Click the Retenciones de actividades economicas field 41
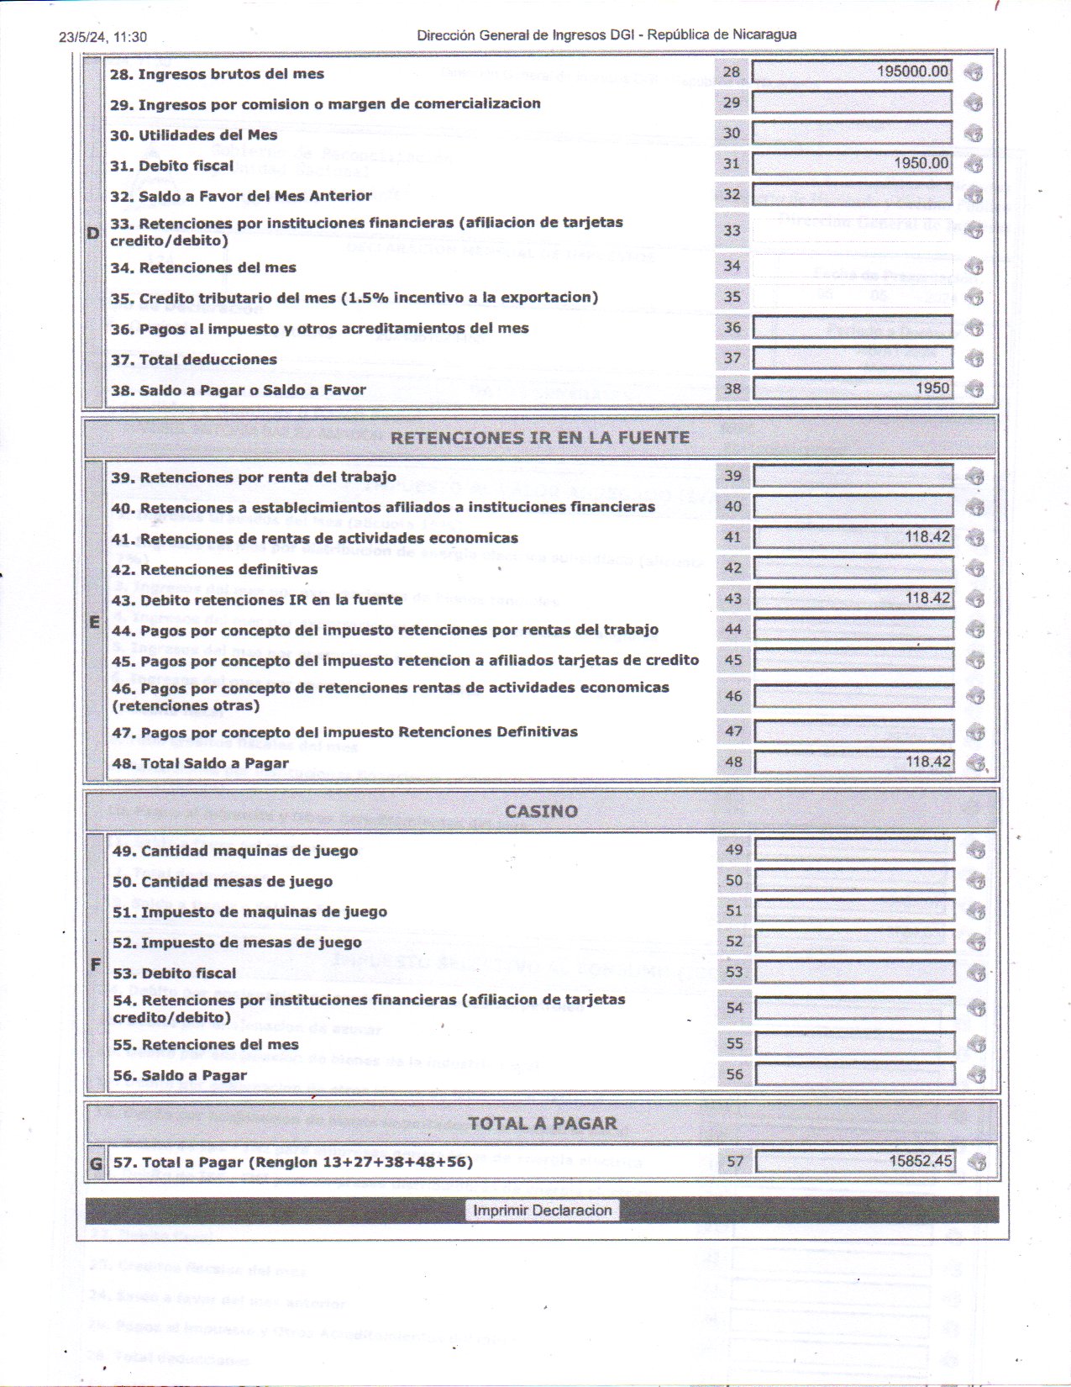Screen dimensions: 1071x1387 pos(853,537)
